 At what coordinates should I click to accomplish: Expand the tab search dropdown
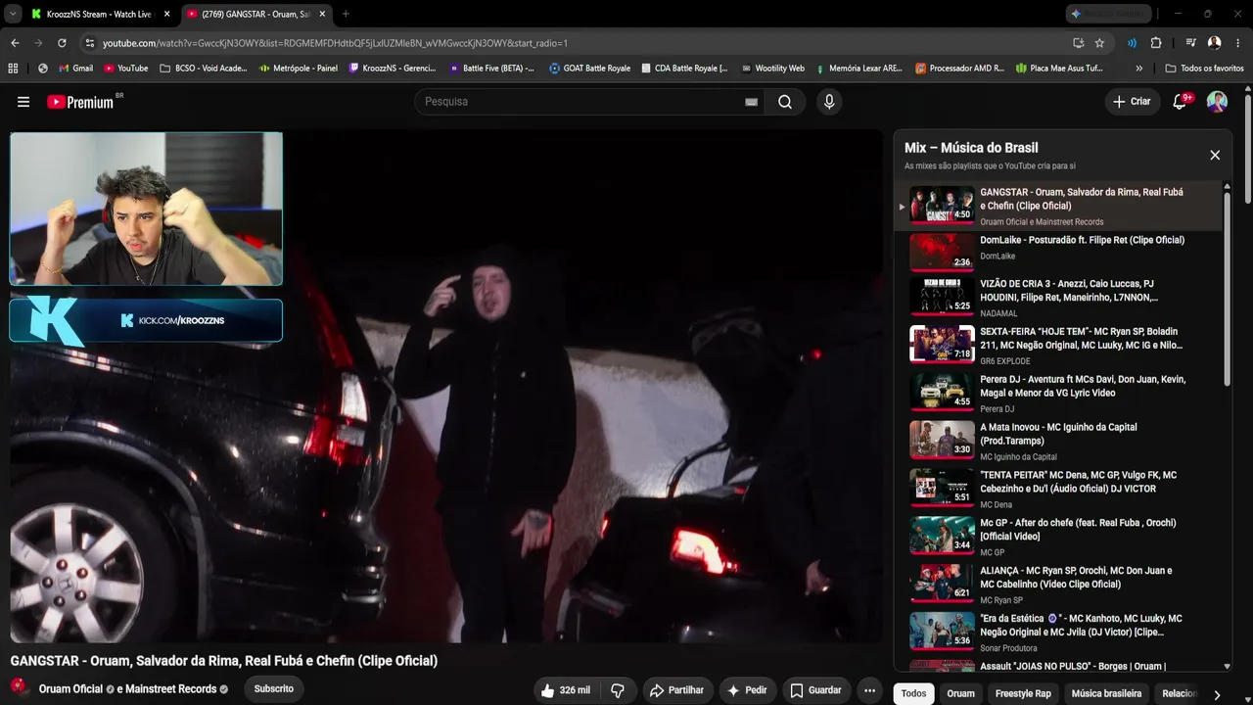[13, 14]
